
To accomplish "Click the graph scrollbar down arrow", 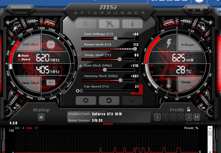I will (x=210, y=152).
